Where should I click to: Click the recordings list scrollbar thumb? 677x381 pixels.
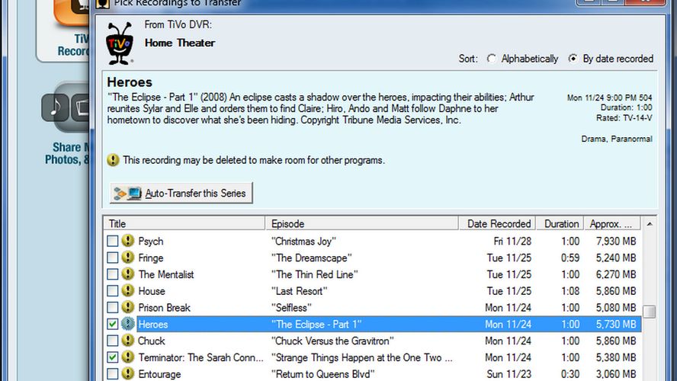tap(649, 311)
